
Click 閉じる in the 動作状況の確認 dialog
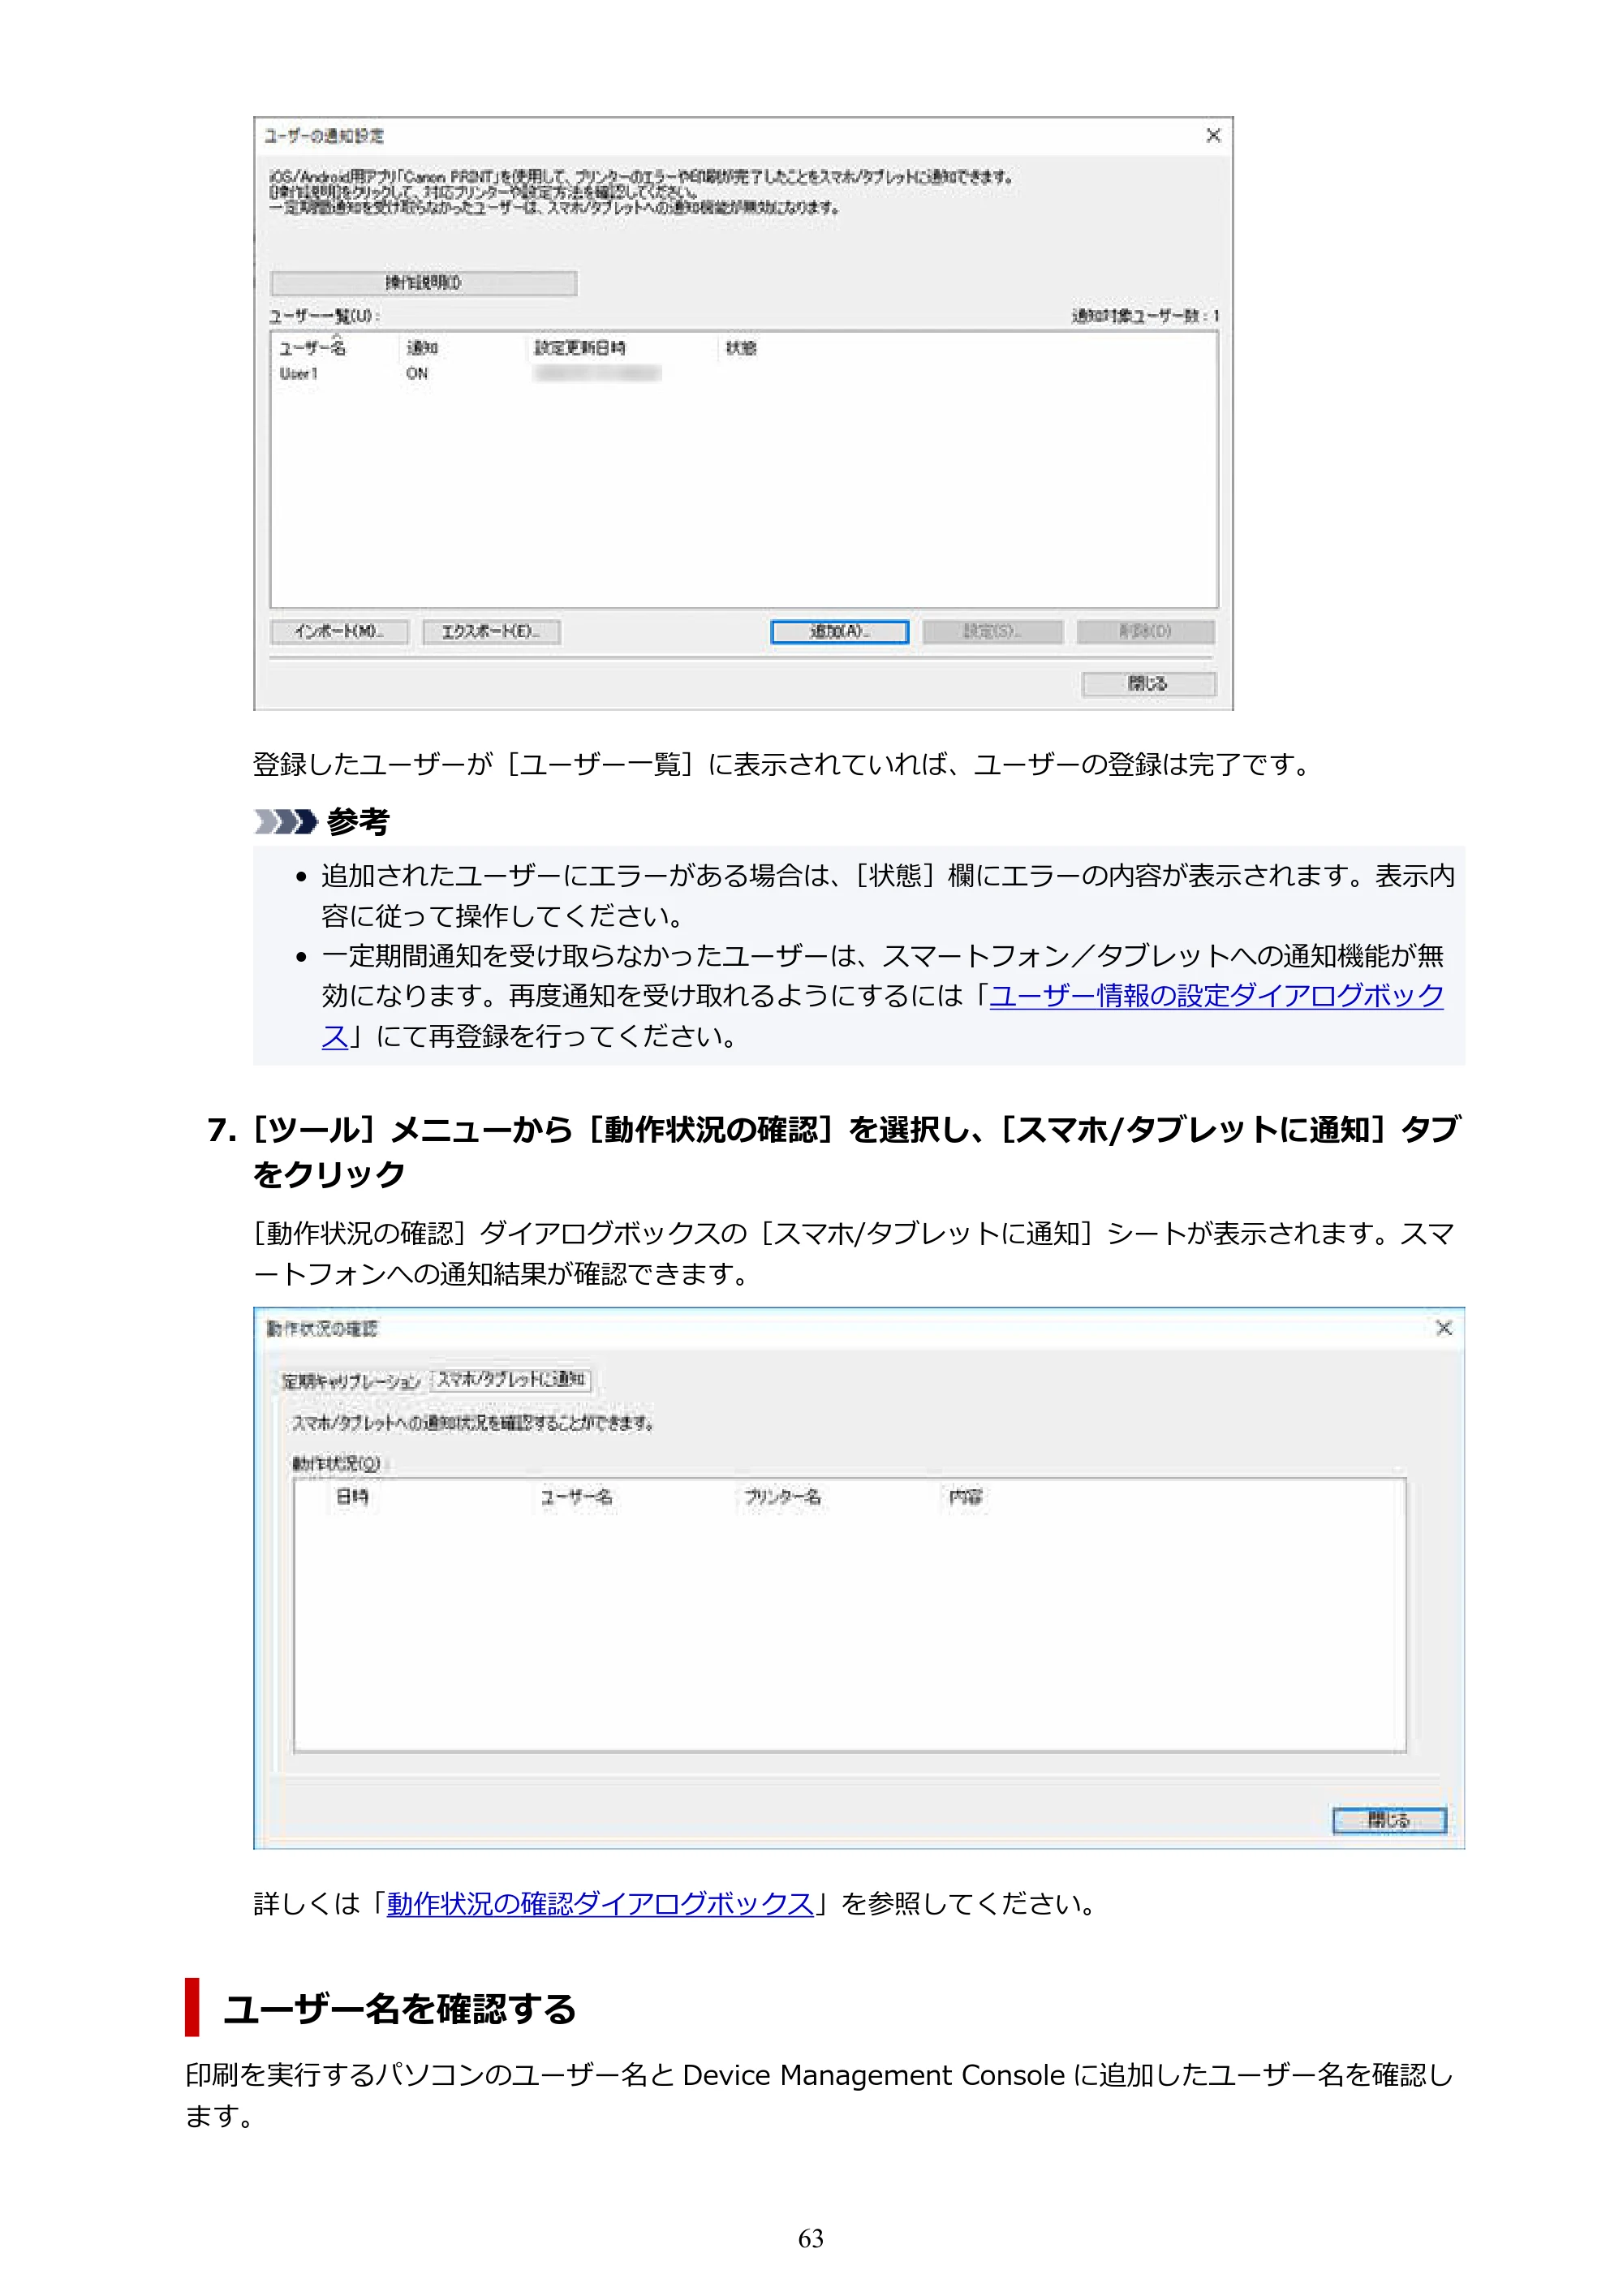pos(1389,1820)
